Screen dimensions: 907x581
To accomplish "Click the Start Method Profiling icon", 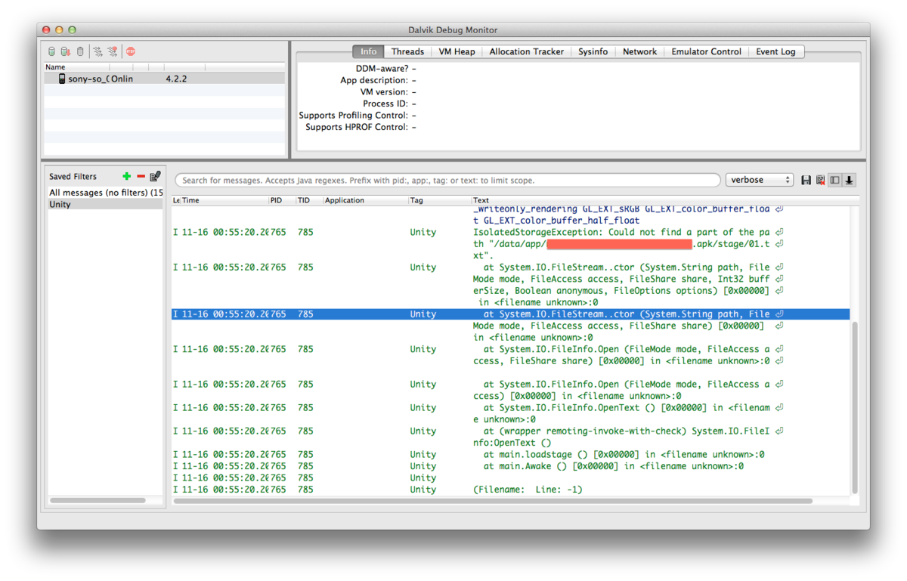I will pos(113,51).
